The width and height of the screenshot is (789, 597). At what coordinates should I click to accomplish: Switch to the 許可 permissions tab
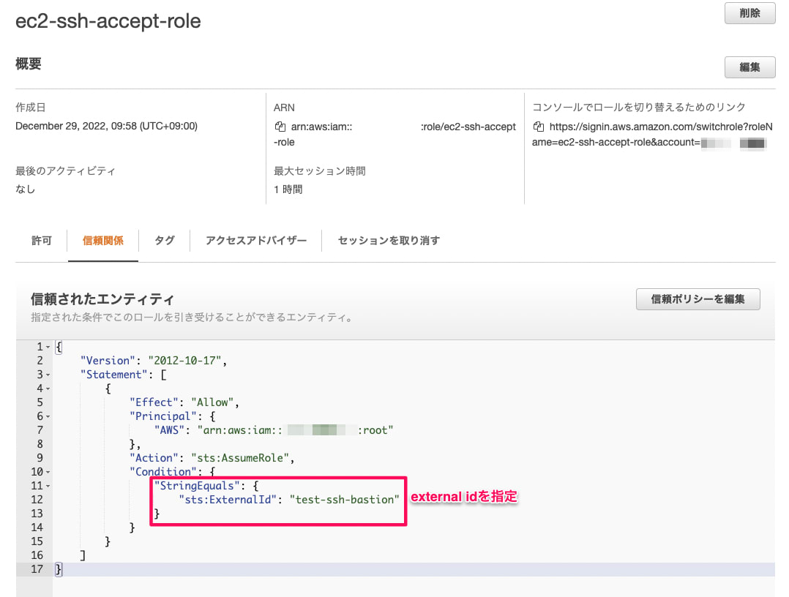[x=41, y=241]
